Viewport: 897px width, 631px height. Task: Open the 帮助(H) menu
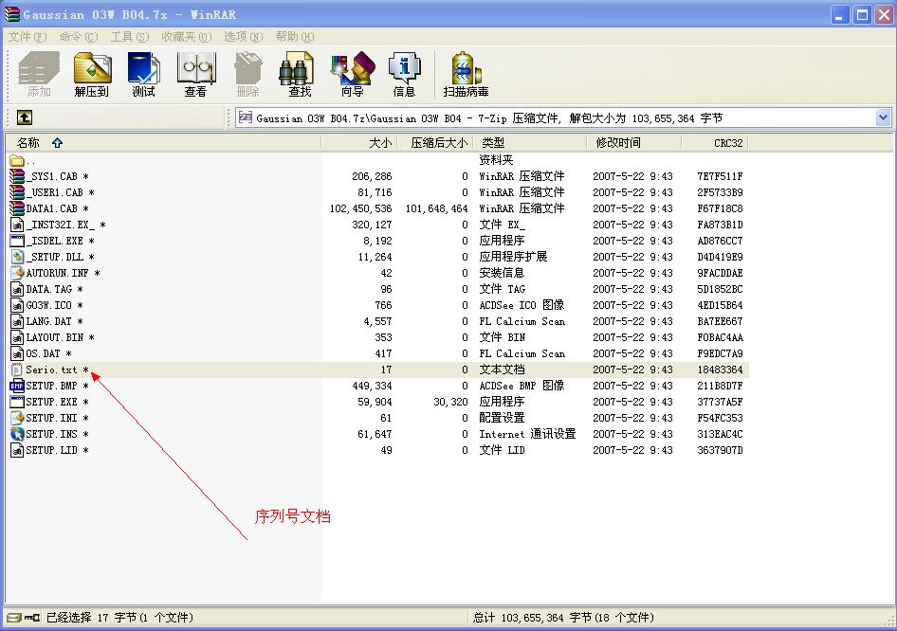295,37
